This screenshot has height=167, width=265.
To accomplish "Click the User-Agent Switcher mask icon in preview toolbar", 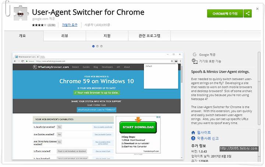I will click(x=176, y=61).
